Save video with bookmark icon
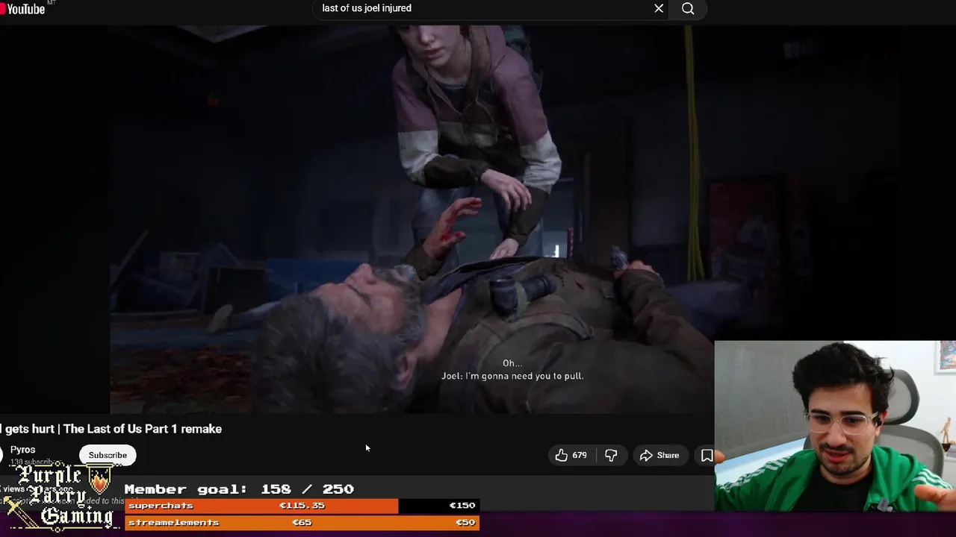956x537 pixels. tap(707, 455)
